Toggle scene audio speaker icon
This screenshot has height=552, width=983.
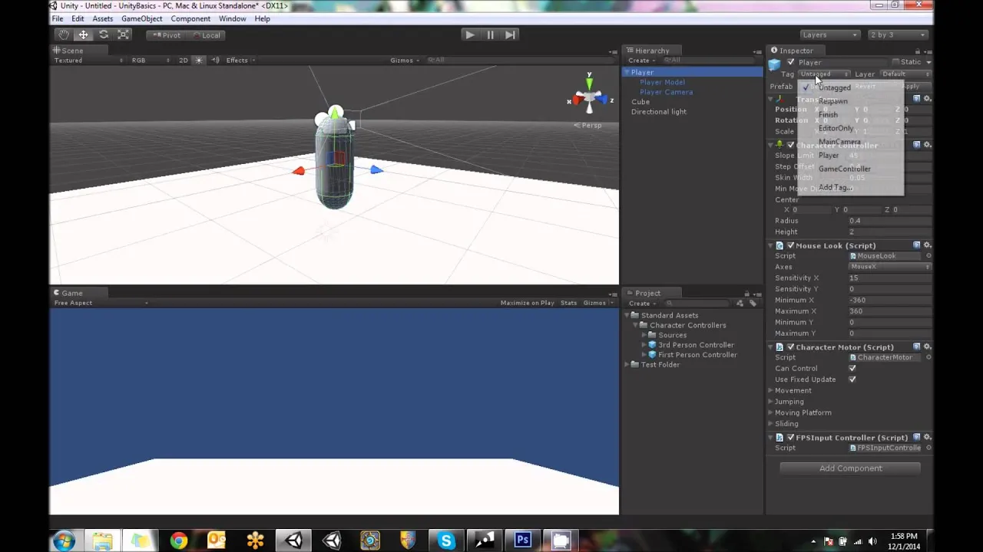[x=215, y=60]
